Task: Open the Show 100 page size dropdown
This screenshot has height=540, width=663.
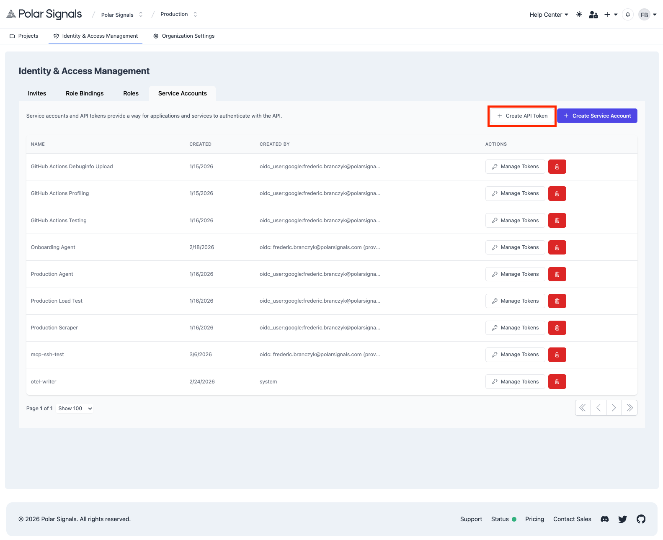Action: (x=75, y=409)
